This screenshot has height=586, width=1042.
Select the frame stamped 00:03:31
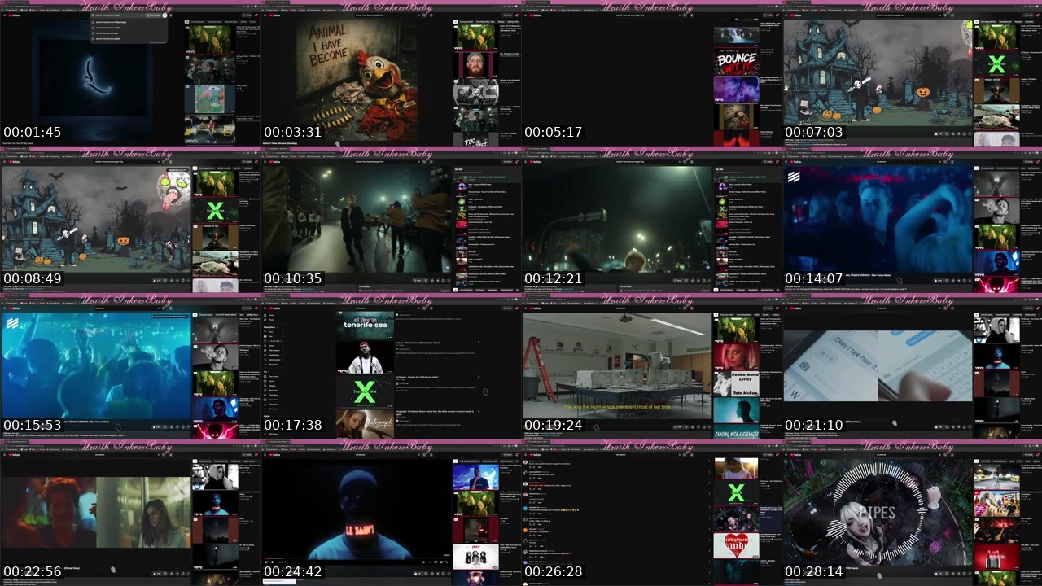(391, 73)
